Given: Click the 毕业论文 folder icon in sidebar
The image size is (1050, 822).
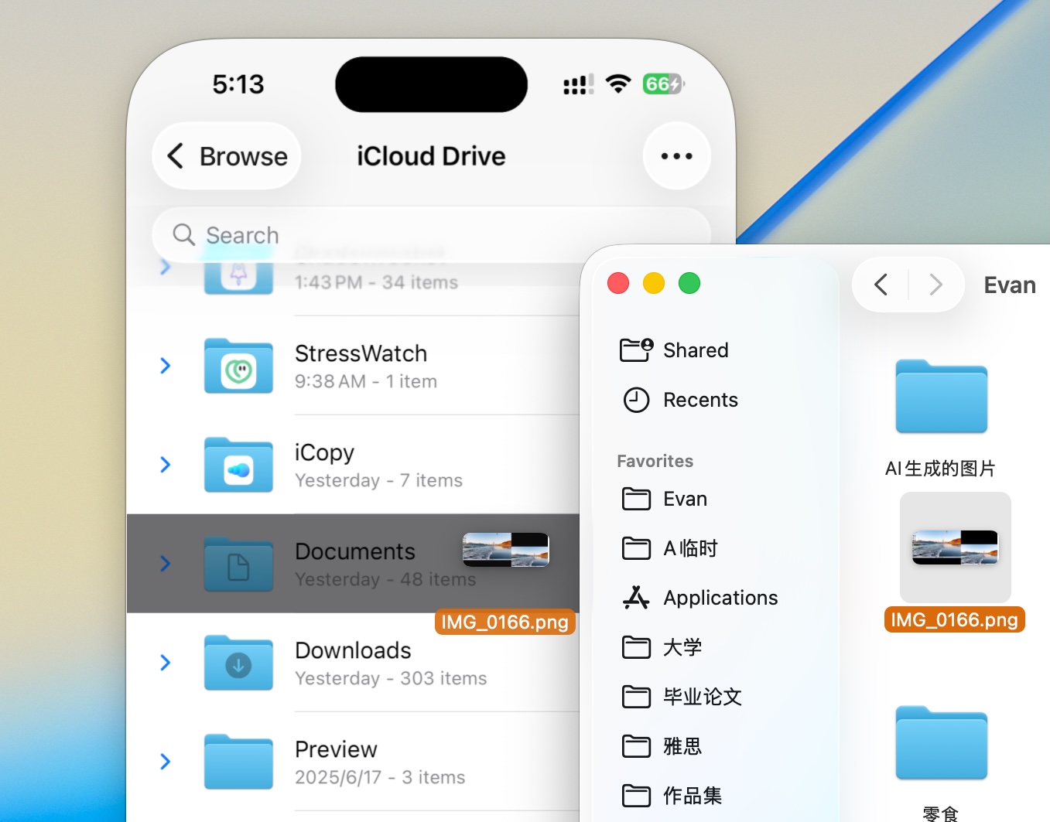Looking at the screenshot, I should [x=637, y=697].
